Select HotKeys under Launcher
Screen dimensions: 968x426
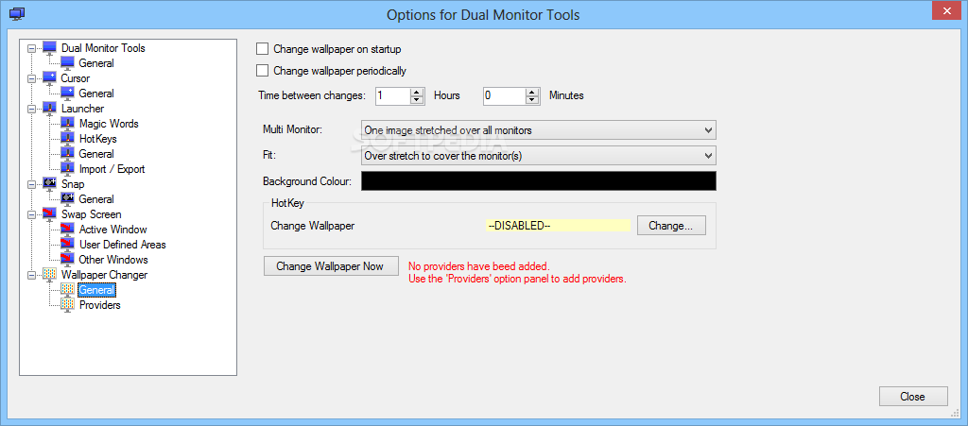pyautogui.click(x=97, y=139)
